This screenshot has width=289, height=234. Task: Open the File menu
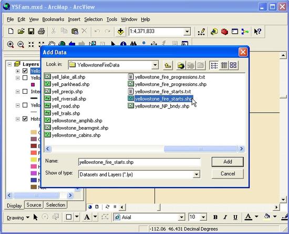[x=11, y=19]
